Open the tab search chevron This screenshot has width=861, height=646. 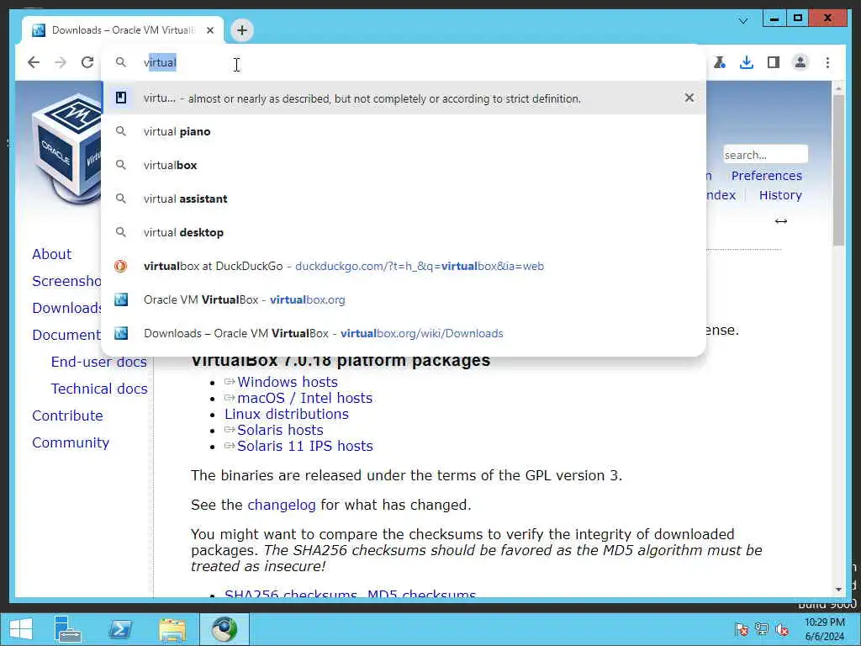743,21
